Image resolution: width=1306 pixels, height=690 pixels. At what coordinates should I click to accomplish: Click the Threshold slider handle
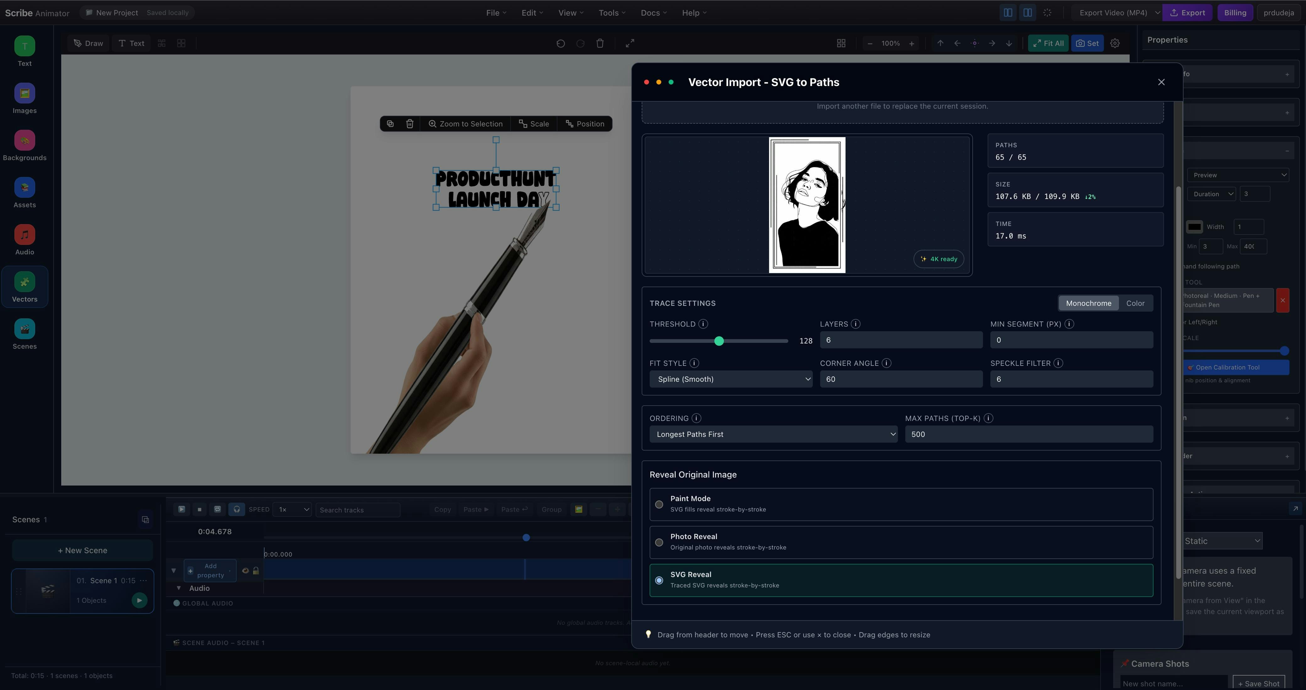click(718, 341)
